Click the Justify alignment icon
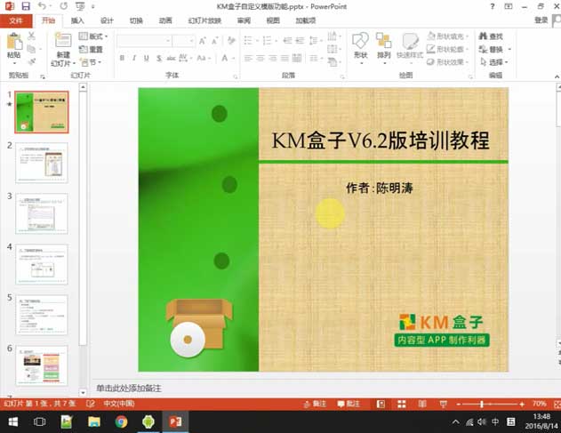Viewport: 561px width, 433px height. [x=285, y=58]
